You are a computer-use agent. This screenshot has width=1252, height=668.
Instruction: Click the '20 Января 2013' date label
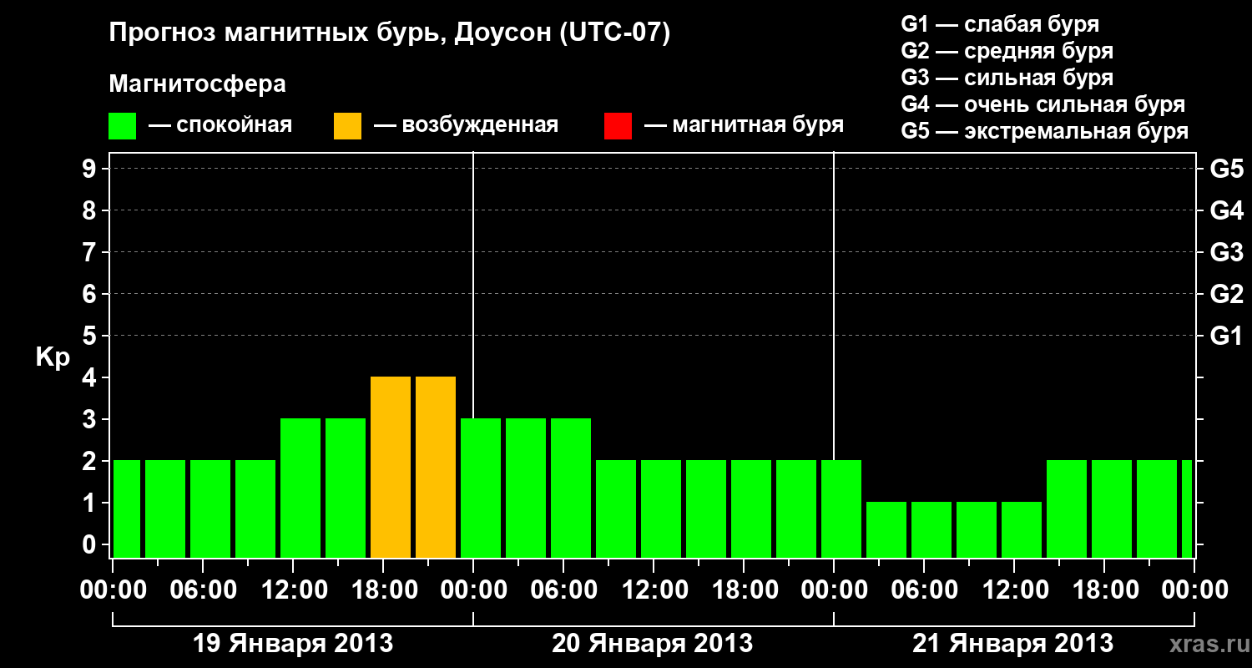pos(653,644)
